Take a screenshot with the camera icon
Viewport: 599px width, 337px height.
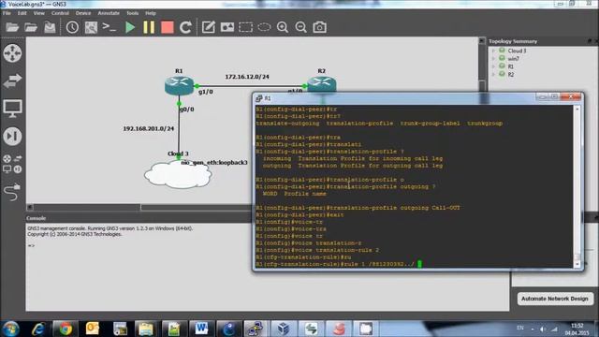pos(320,27)
